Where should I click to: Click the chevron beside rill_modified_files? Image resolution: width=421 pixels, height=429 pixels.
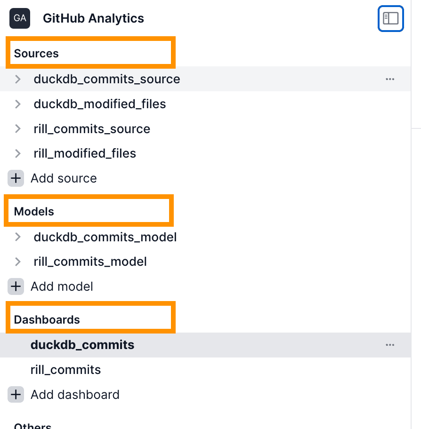tap(17, 153)
